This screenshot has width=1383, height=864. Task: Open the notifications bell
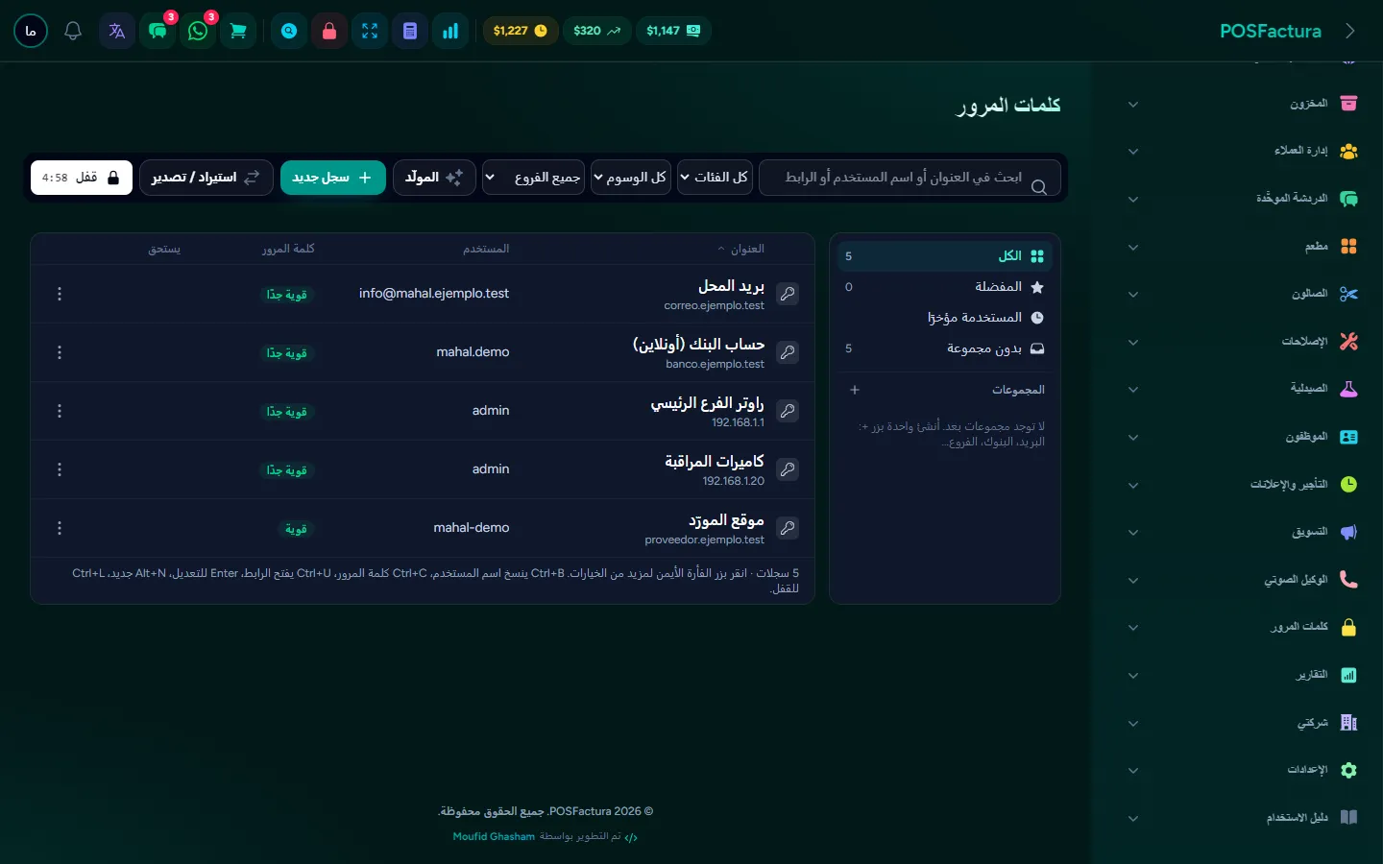[x=73, y=31]
